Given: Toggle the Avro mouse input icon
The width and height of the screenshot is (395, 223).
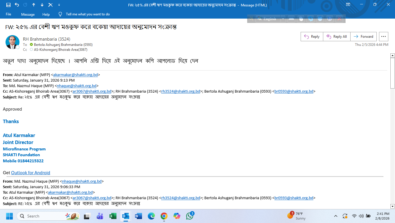Looking at the screenshot, I should coord(301,19).
